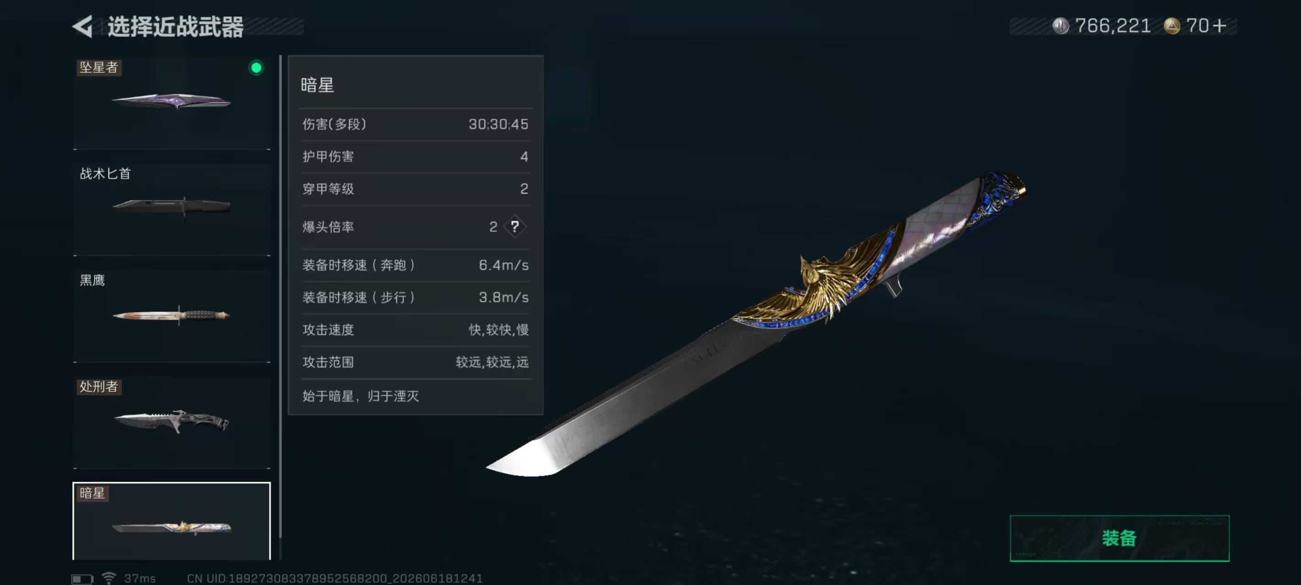Equip the weapon with 装备 button
The height and width of the screenshot is (585, 1301).
click(x=1119, y=538)
